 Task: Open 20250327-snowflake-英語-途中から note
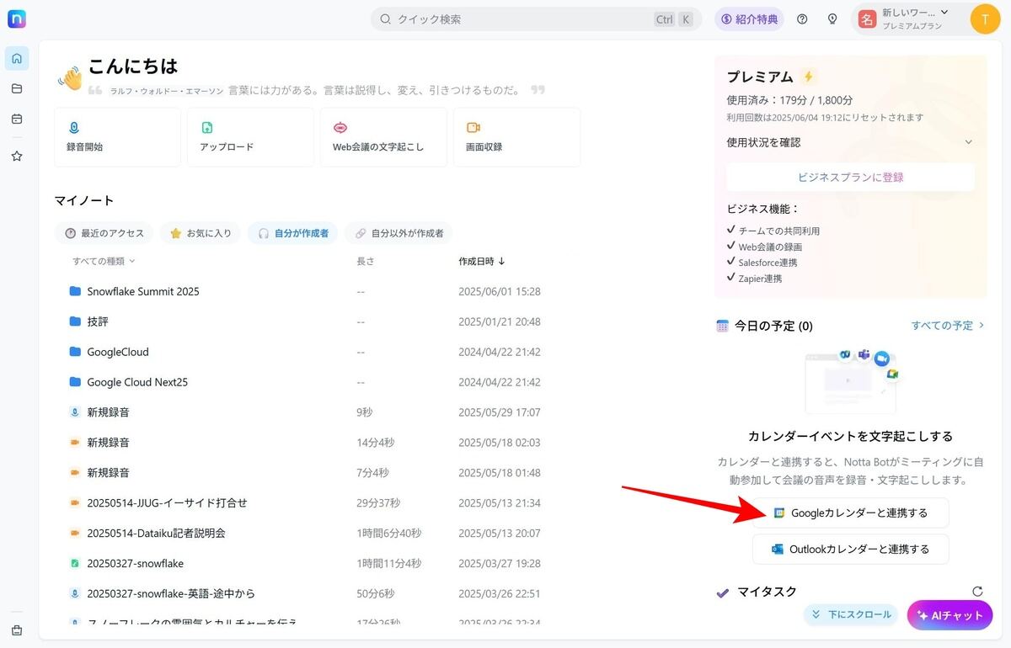click(170, 594)
